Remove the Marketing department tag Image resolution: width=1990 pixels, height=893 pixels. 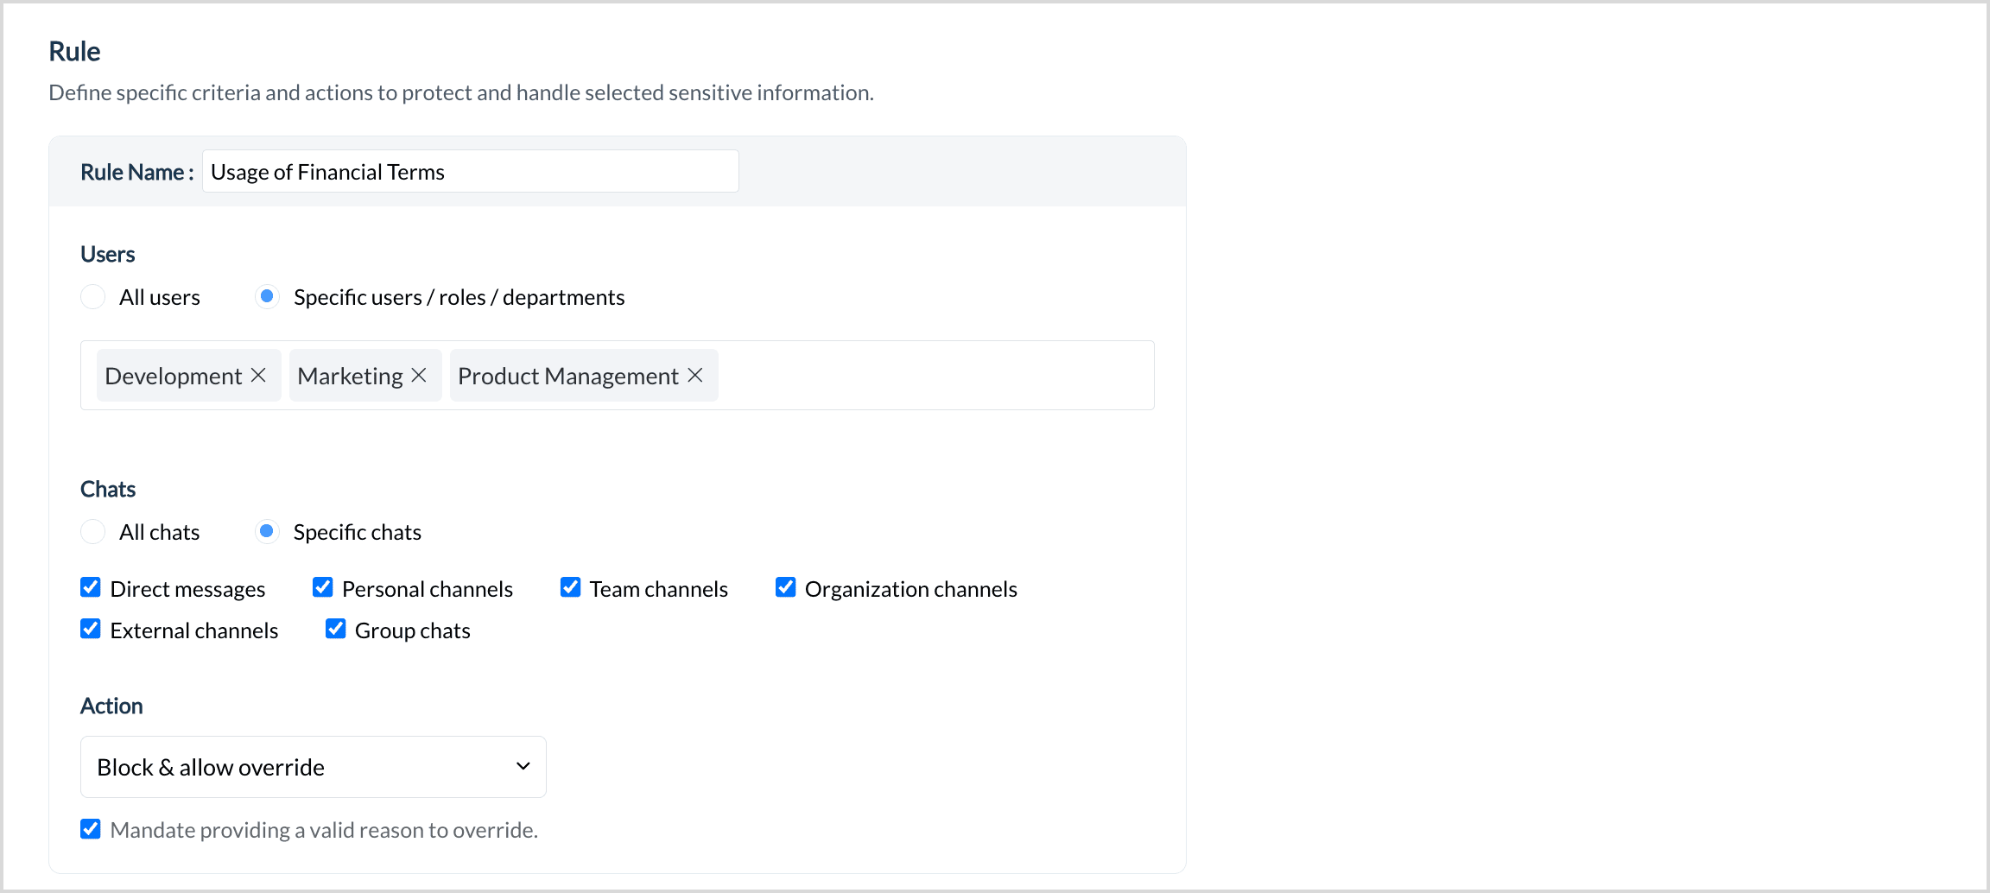pos(419,376)
